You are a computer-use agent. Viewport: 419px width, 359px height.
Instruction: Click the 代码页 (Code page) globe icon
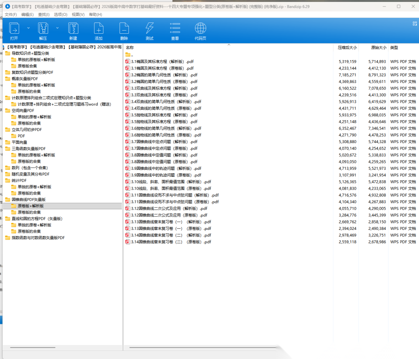pos(201,29)
